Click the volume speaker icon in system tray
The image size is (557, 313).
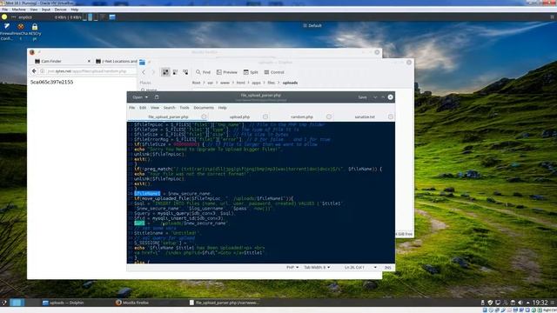(520, 303)
